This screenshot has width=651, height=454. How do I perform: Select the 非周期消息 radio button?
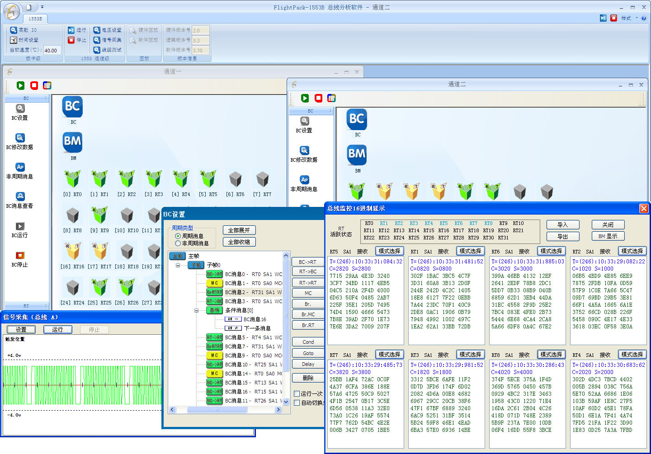pyautogui.click(x=178, y=243)
